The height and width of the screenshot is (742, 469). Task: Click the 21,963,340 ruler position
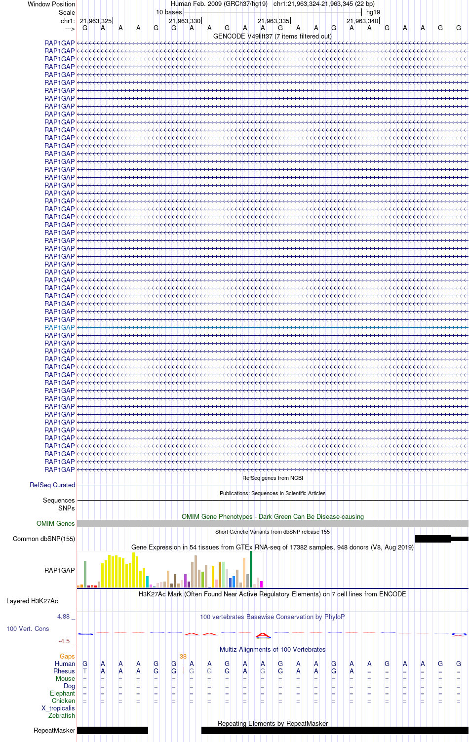(x=362, y=21)
